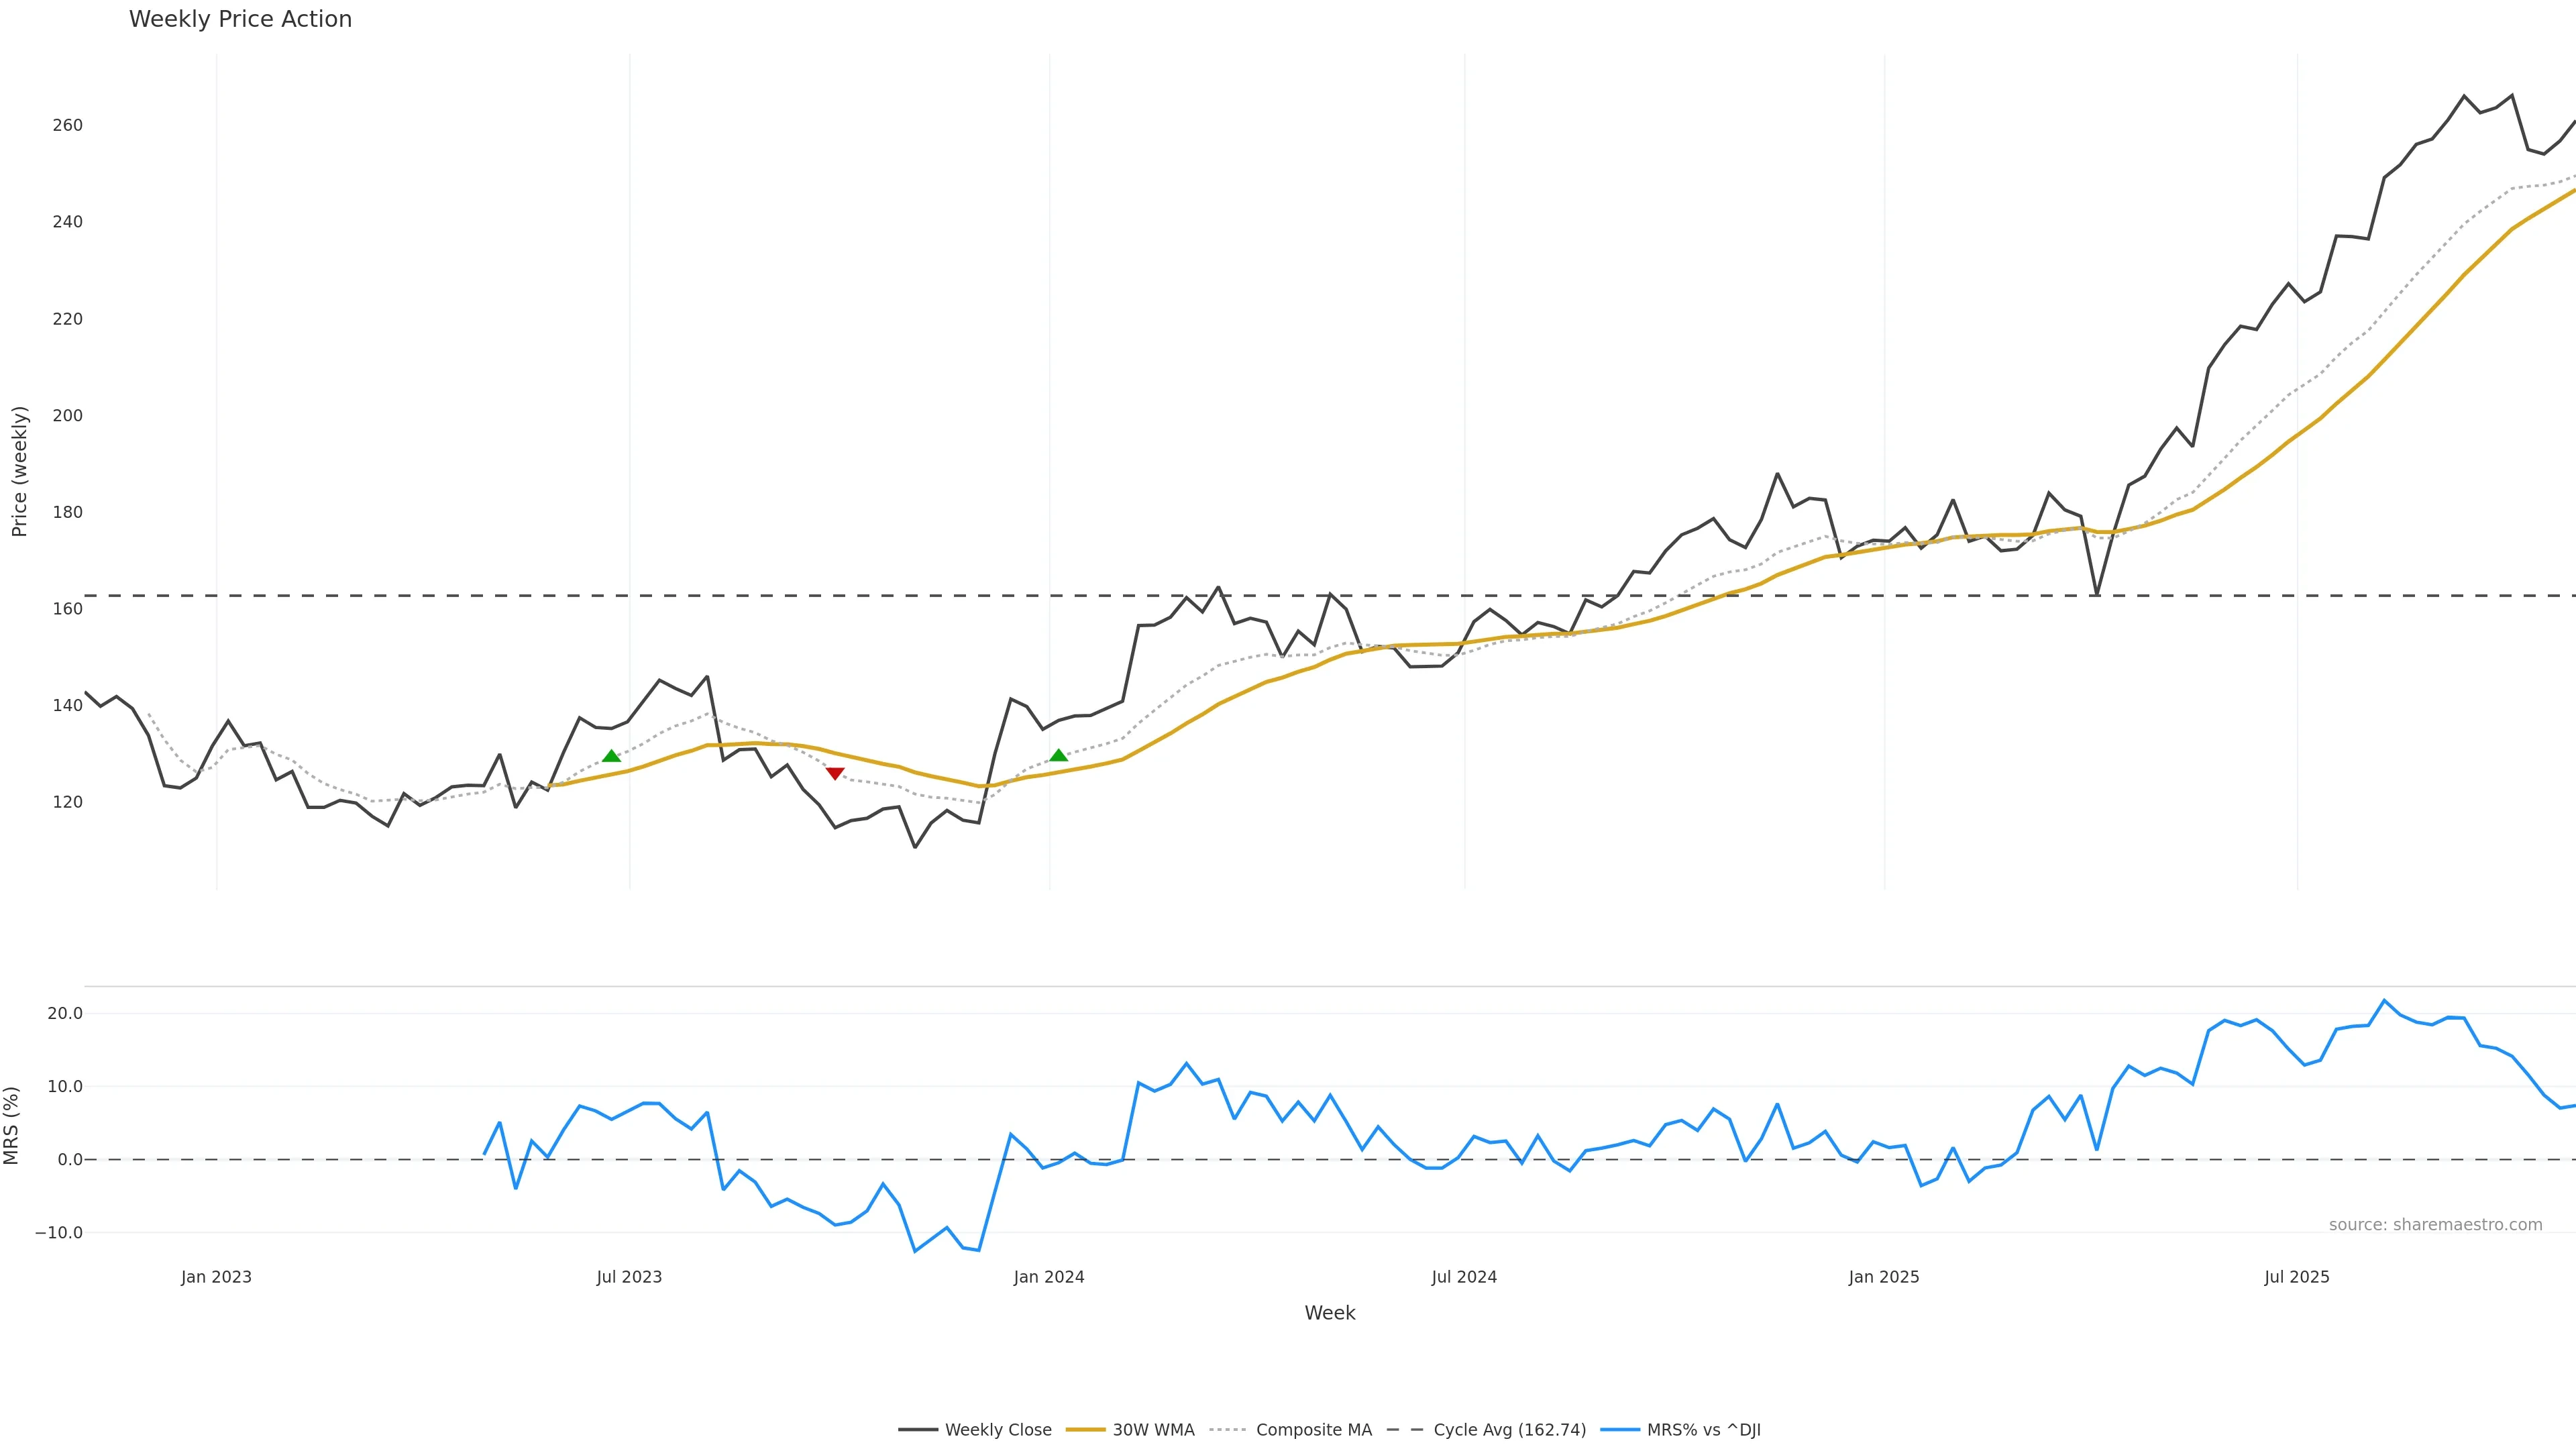Click the 20.0 MRS tick label

65,1013
